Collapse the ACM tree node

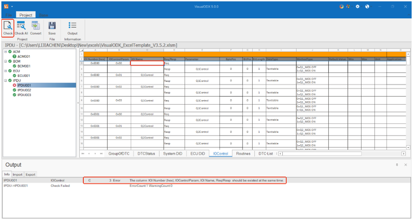coord(5,52)
